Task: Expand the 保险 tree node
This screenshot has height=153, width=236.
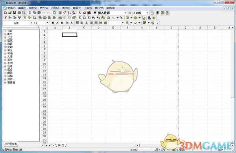Action: coord(5,31)
